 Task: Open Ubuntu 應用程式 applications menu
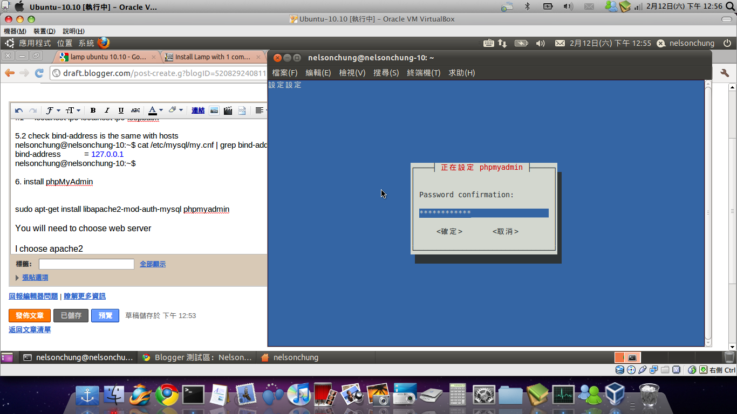click(35, 43)
